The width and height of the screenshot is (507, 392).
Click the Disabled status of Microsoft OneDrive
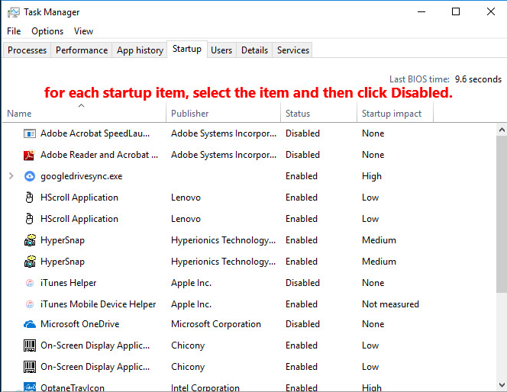tap(302, 324)
